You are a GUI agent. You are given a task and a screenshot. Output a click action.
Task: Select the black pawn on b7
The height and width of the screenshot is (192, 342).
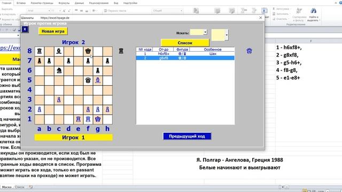49,61
